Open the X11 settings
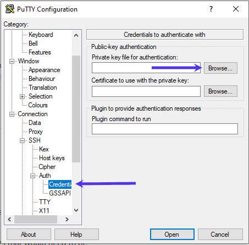The width and height of the screenshot is (249, 245). [44, 211]
